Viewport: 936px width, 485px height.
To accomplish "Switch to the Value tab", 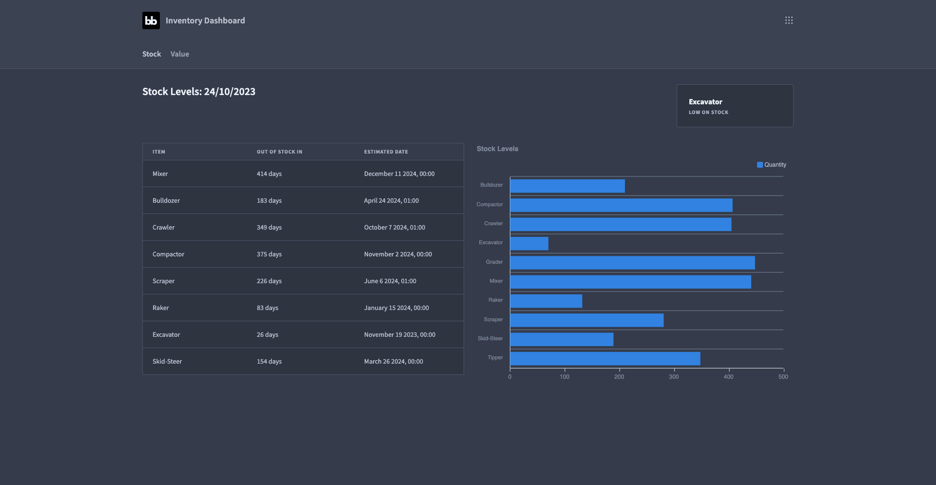I will [180, 54].
